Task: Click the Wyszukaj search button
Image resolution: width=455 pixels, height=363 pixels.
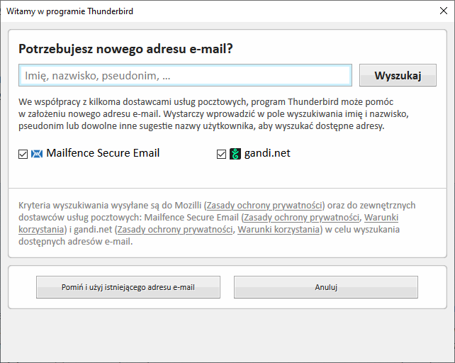Action: pyautogui.click(x=398, y=75)
